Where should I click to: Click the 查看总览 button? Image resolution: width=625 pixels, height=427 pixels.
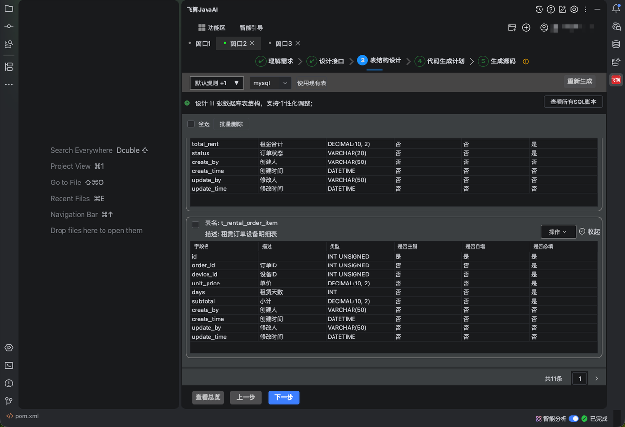208,397
